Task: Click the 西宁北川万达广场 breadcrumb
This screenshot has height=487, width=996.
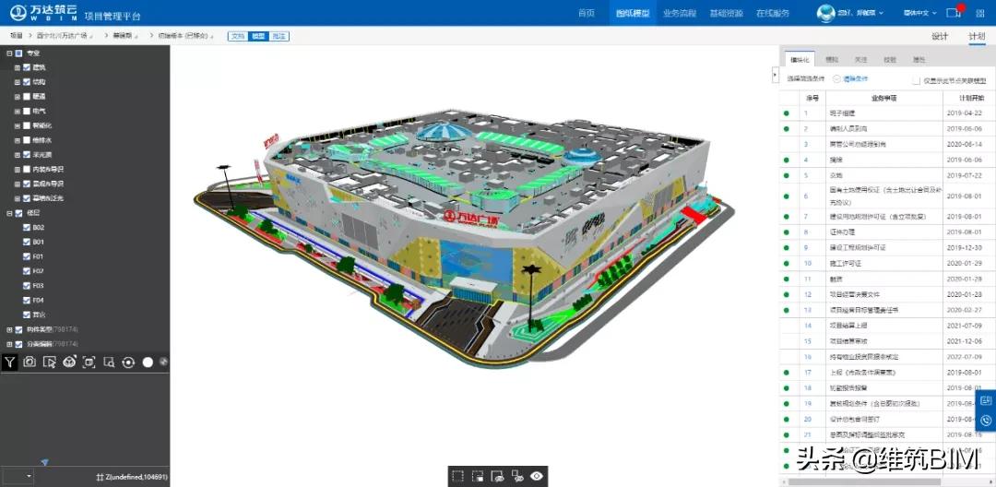Action: (63, 36)
